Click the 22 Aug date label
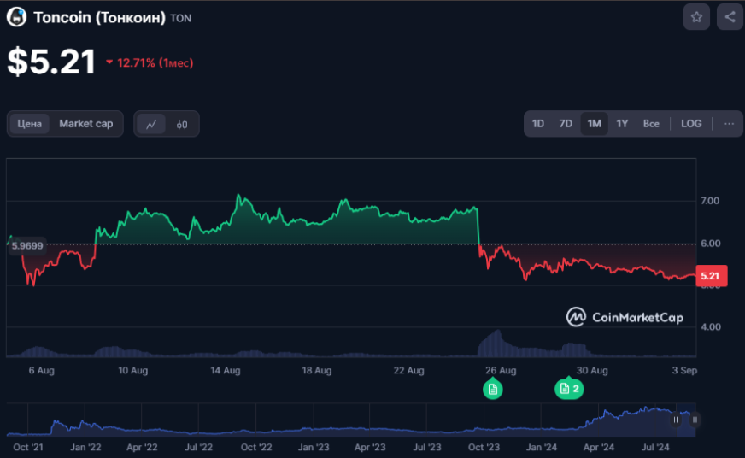This screenshot has height=458, width=745. (408, 371)
